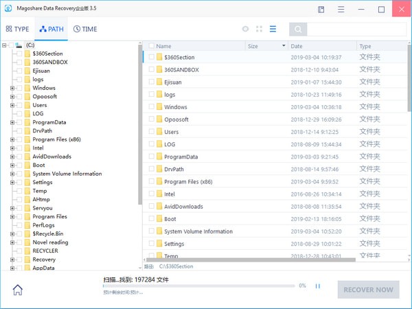Select RECYCLER folder in tree
Screen dimensions: 412x309
45,251
